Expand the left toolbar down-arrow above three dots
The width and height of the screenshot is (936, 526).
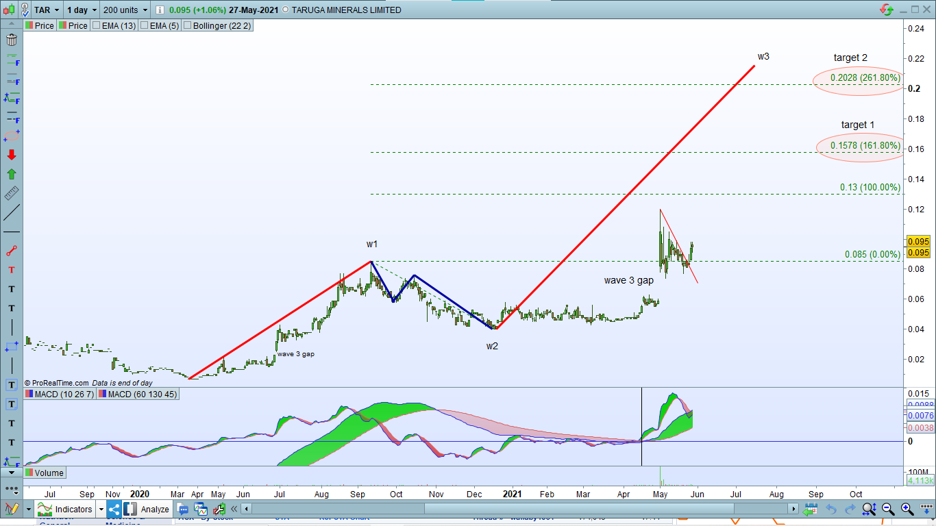point(12,472)
